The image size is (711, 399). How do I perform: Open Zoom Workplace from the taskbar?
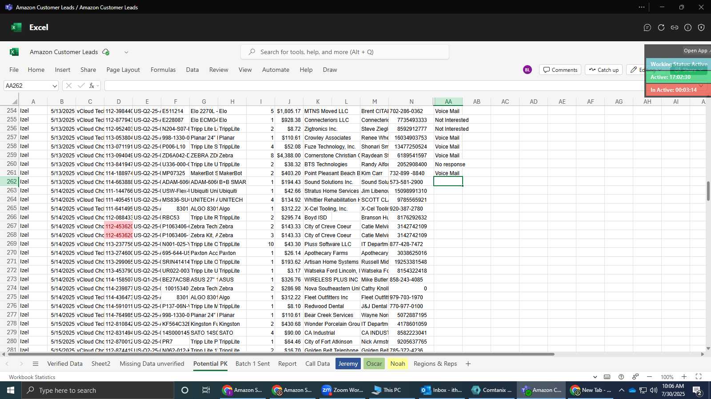pyautogui.click(x=342, y=390)
